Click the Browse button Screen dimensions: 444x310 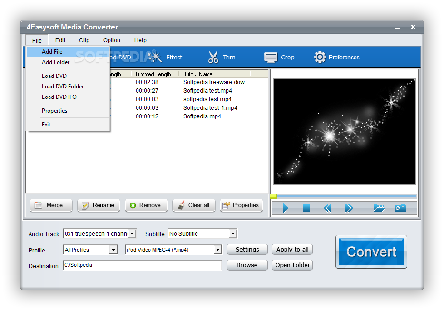[247, 265]
